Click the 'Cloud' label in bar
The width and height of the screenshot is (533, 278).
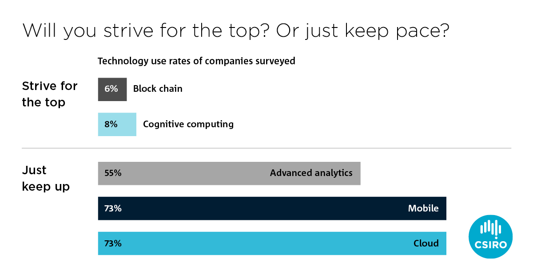(x=426, y=243)
